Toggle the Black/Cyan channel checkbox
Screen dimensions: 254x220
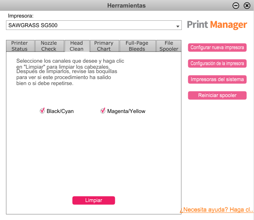point(42,111)
